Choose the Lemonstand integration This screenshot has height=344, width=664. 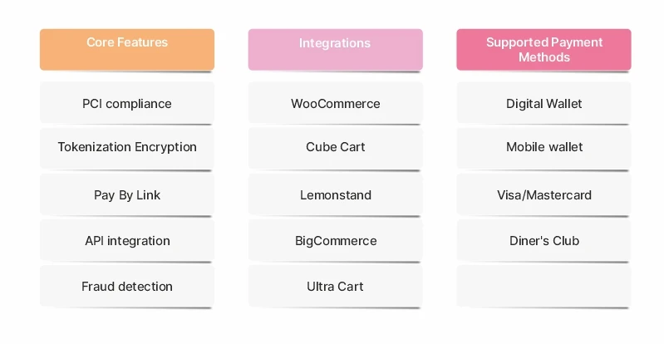click(335, 195)
